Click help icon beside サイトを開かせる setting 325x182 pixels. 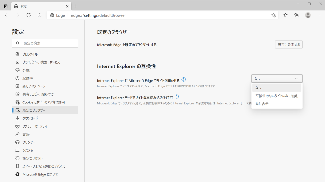tap(184, 80)
